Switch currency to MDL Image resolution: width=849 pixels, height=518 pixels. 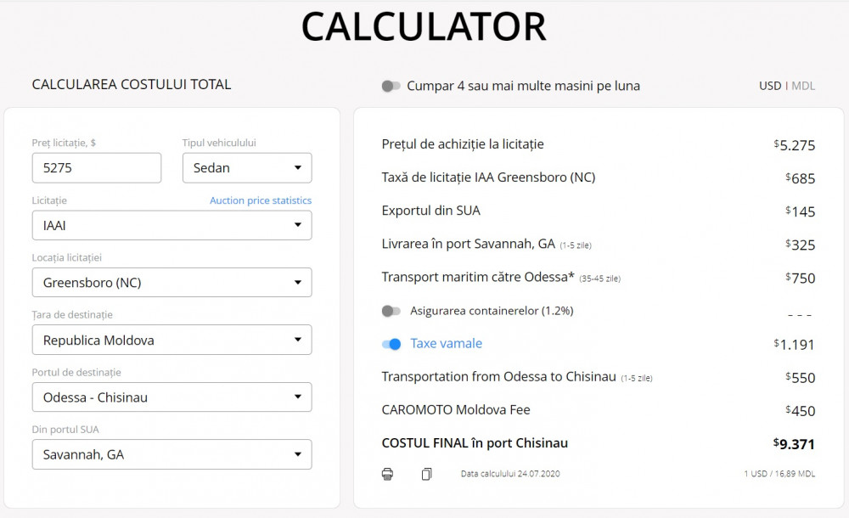tap(803, 86)
